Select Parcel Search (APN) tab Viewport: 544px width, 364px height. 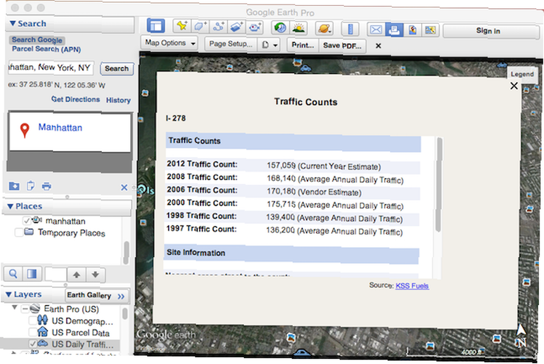(46, 49)
